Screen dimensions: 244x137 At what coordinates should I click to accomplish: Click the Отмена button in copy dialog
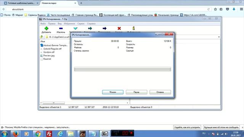160,92
